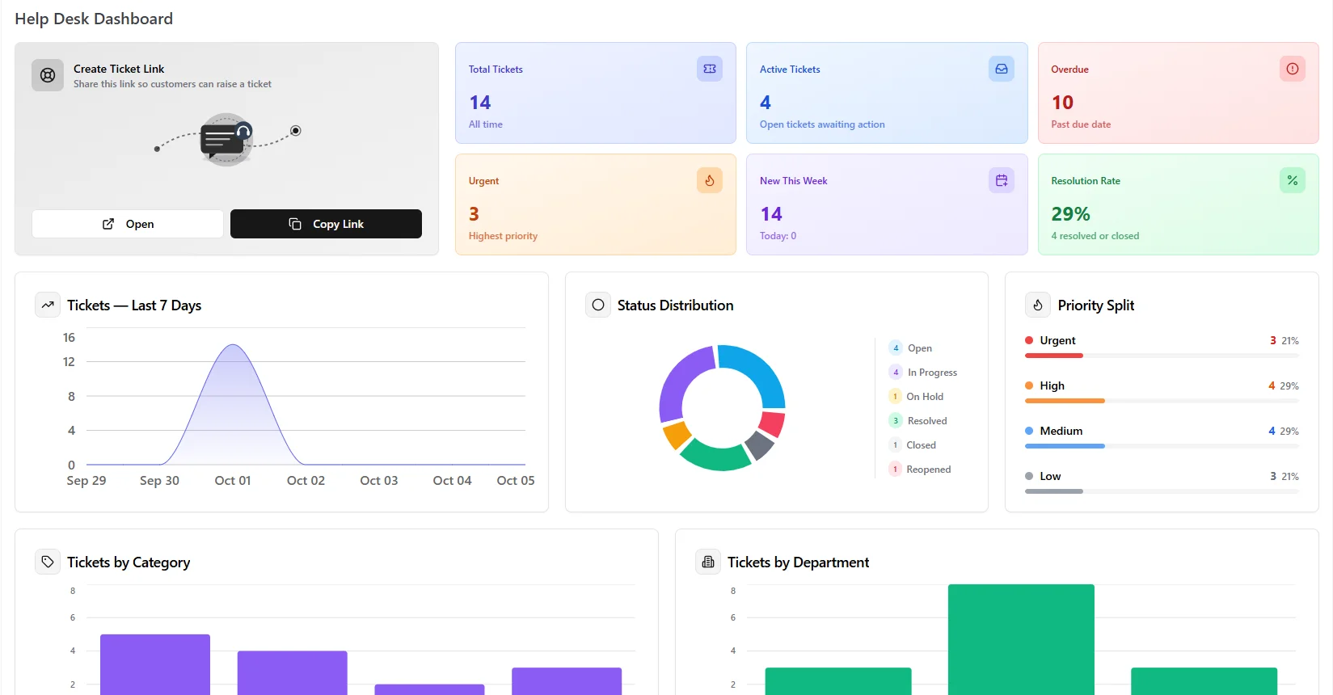
Task: Select the Resolved legend entry
Action: pyautogui.click(x=917, y=421)
